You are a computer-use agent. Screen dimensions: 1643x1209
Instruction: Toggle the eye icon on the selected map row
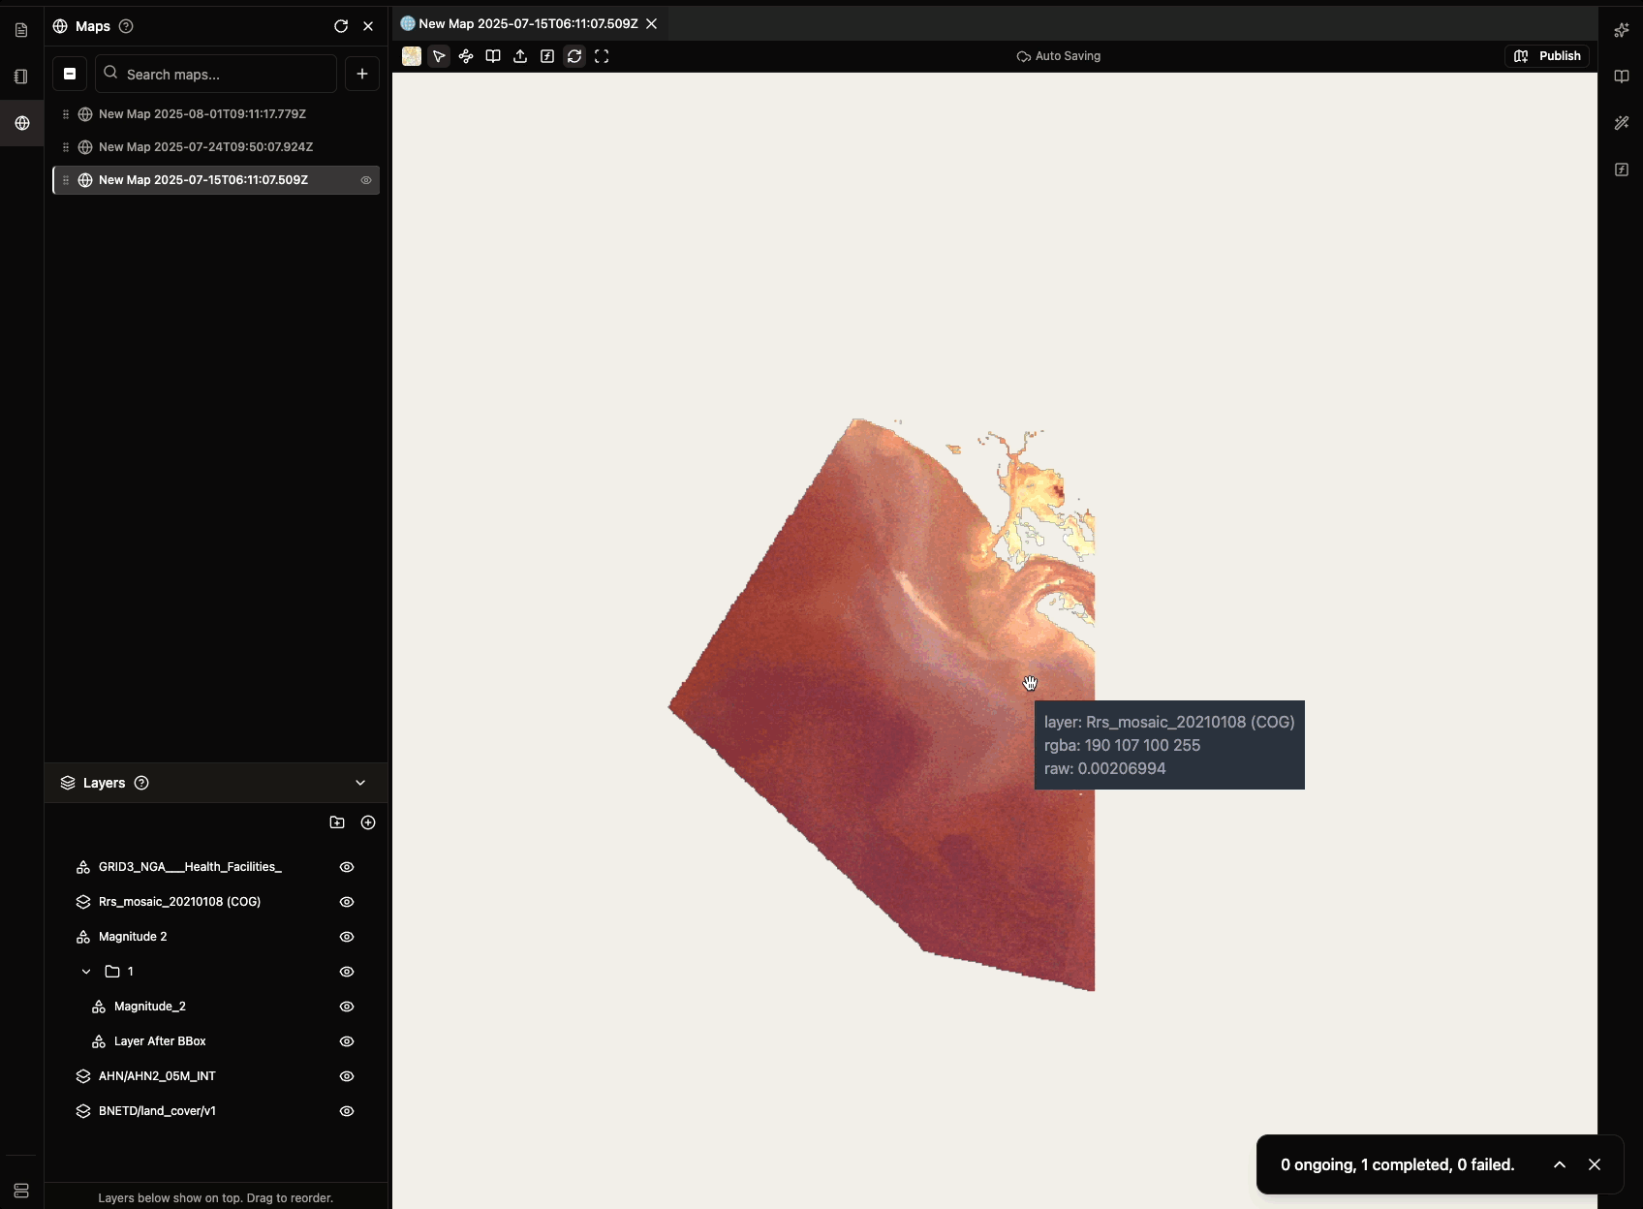tap(366, 180)
